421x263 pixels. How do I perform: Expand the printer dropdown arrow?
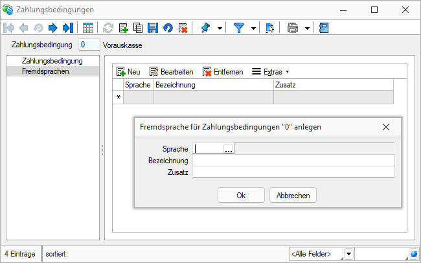tap(307, 29)
